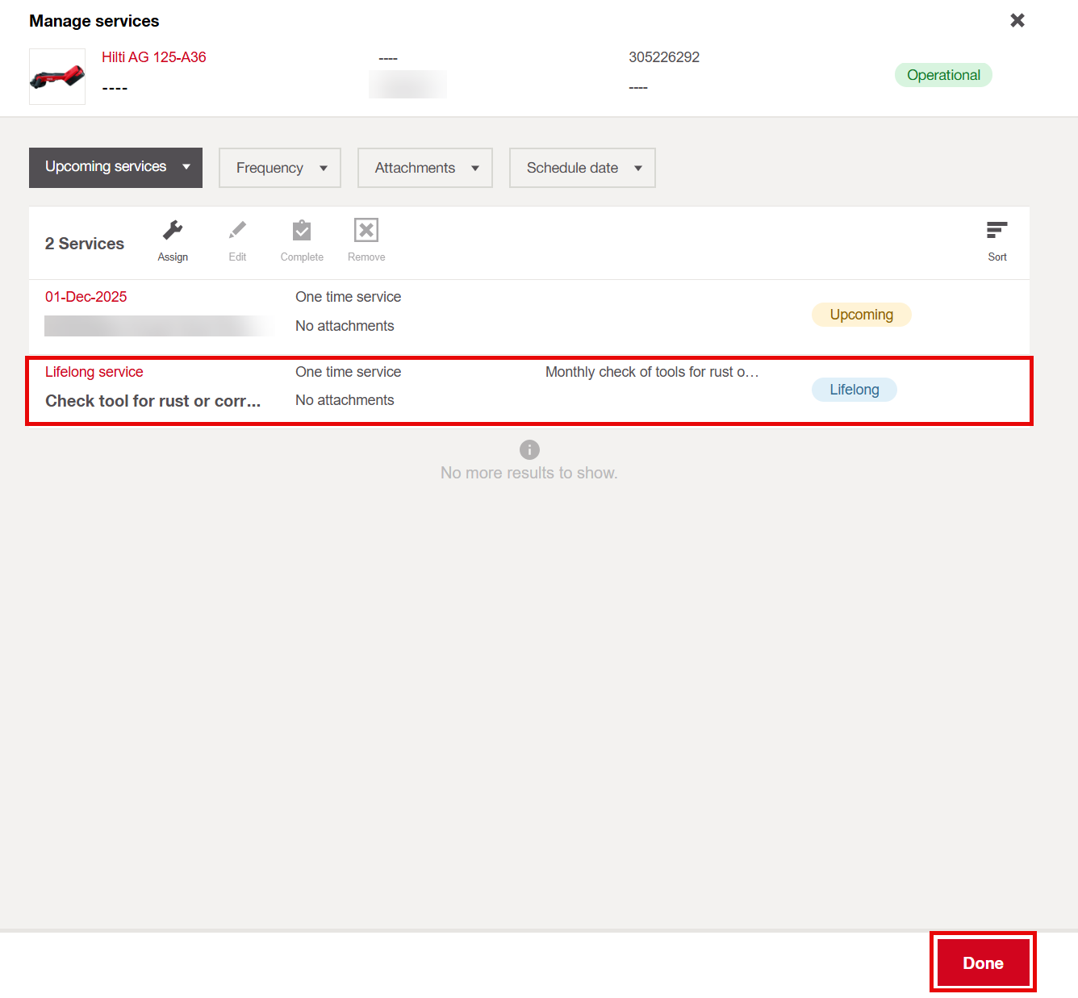The width and height of the screenshot is (1078, 998).
Task: Click the info icon above no results
Action: point(529,449)
